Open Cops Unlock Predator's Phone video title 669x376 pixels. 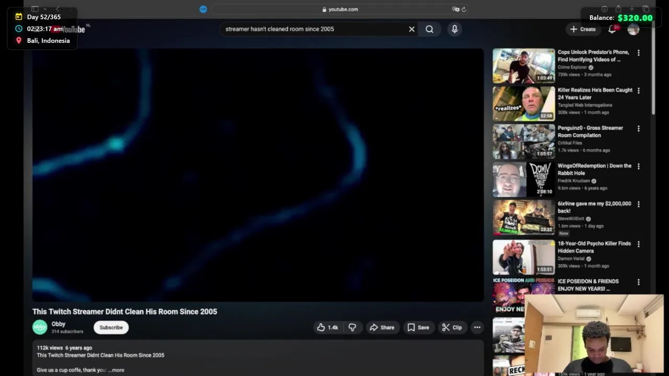coord(593,56)
